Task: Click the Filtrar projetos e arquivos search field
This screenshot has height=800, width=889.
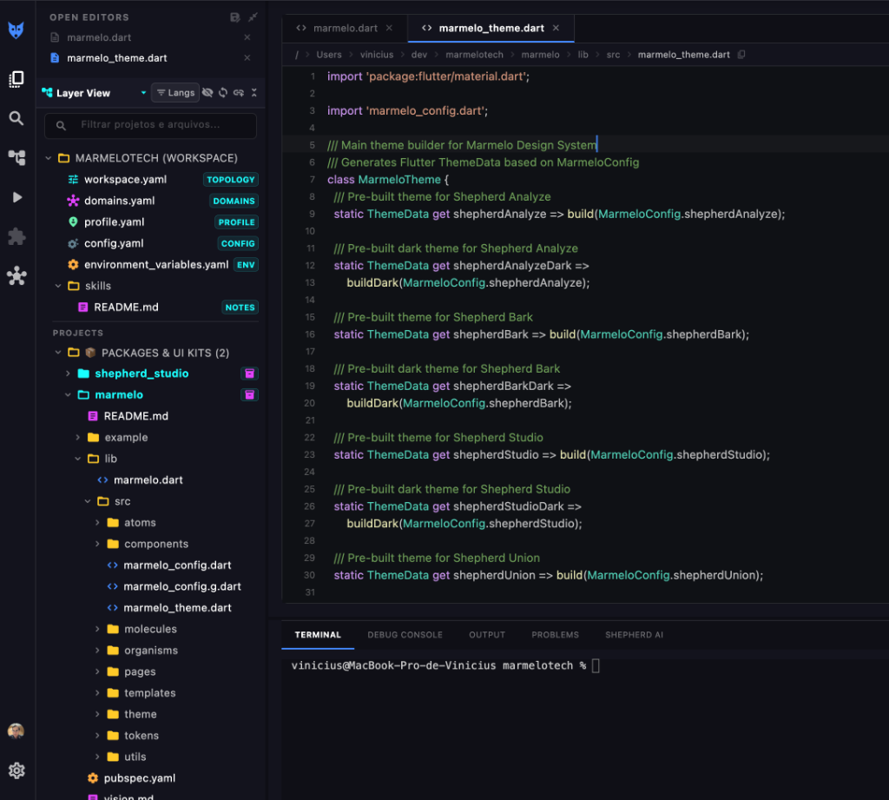Action: (x=150, y=125)
